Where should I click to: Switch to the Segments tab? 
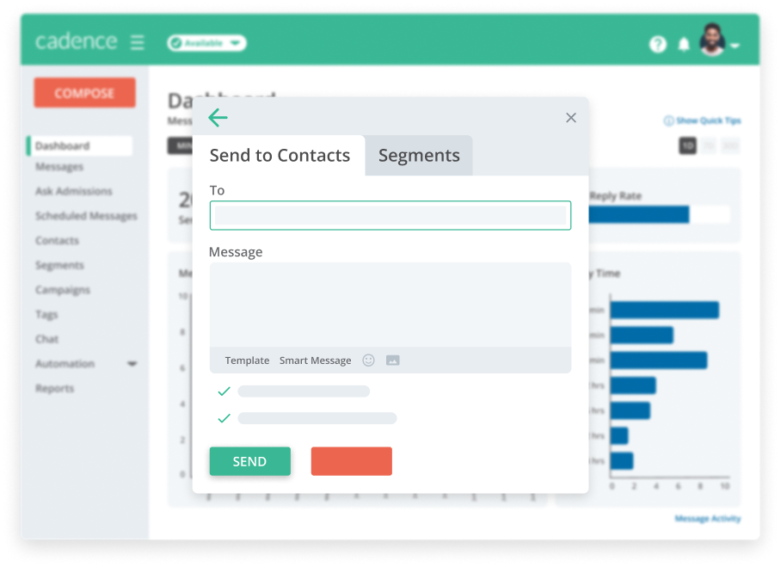pos(419,156)
